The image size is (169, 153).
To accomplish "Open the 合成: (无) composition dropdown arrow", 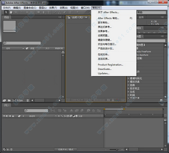I will [x=86, y=17].
